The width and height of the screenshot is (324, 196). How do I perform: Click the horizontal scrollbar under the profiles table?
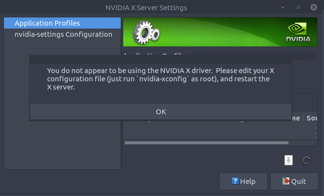click(x=206, y=143)
